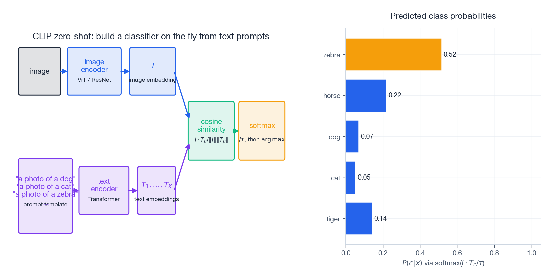Select the text encoder Transformer block
This screenshot has height=280, width=553.
pos(104,190)
